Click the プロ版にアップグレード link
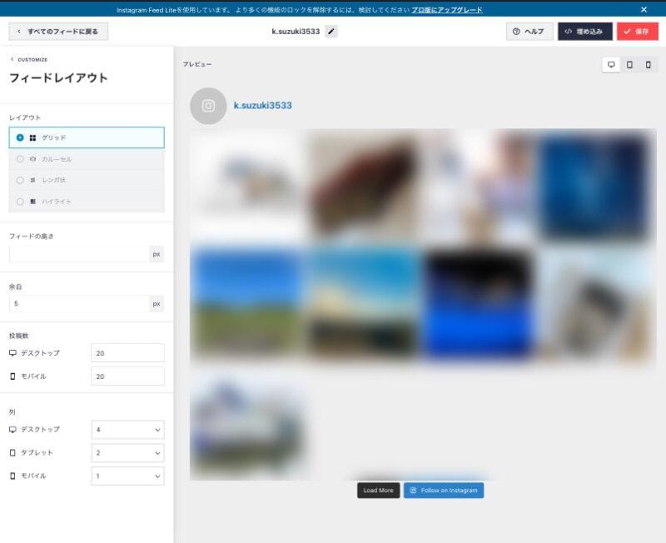Screen dimensions: 666x543 tap(446, 10)
